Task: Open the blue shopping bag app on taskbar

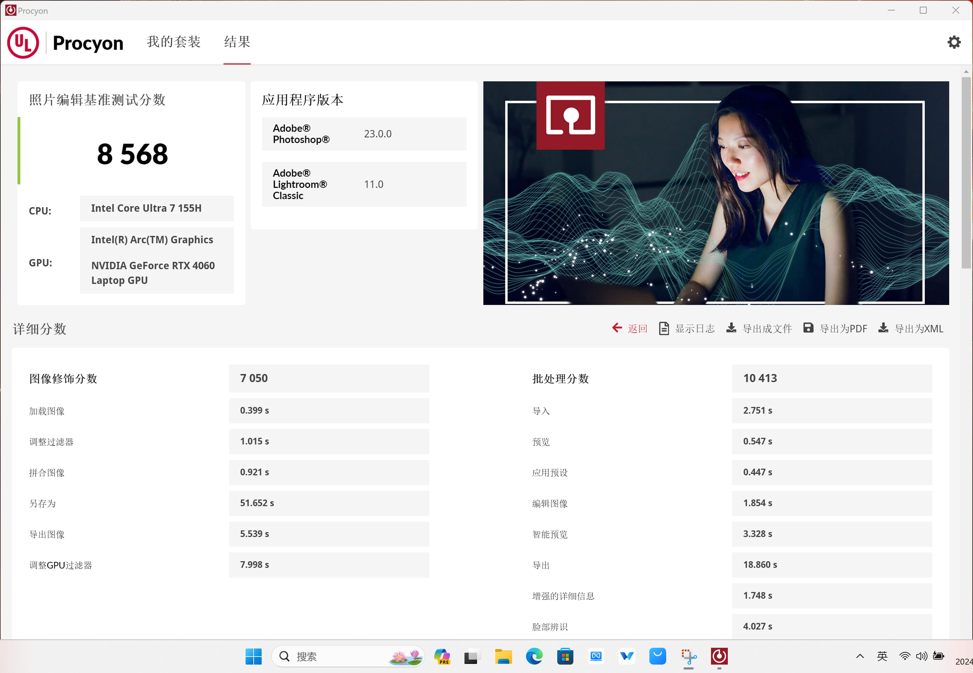Action: 657,656
